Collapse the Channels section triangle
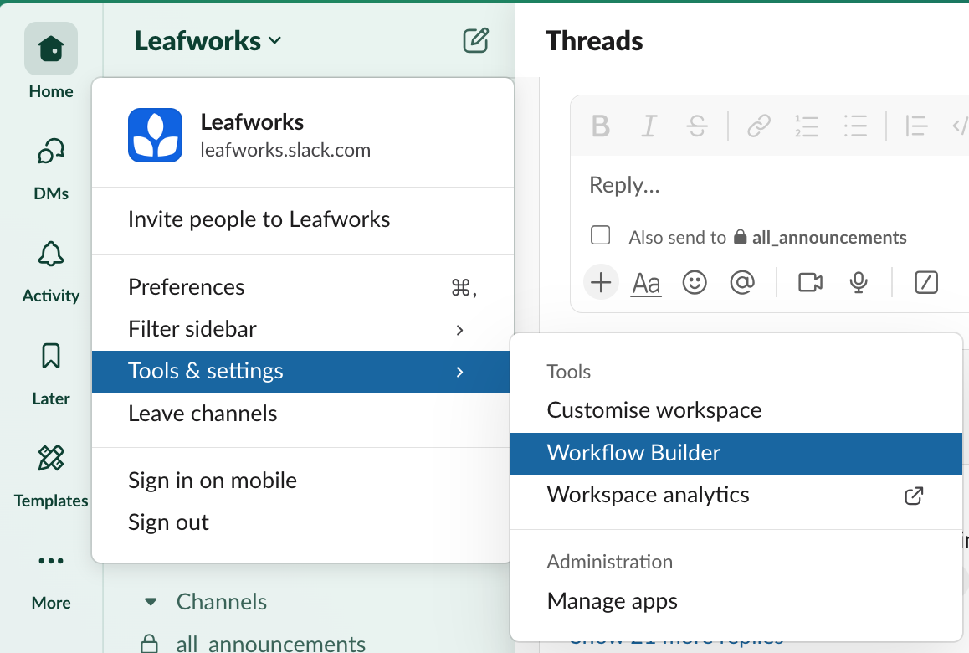 (150, 602)
